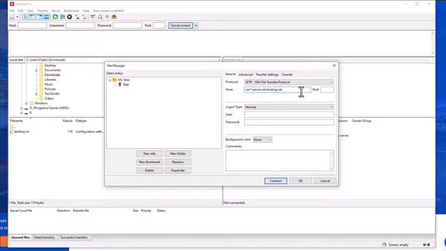Viewport: 446px width, 251px height.
Task: Click the process queue toolbar icon
Action: (x=62, y=17)
